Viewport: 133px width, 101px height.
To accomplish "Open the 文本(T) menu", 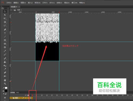I will click(45, 3).
